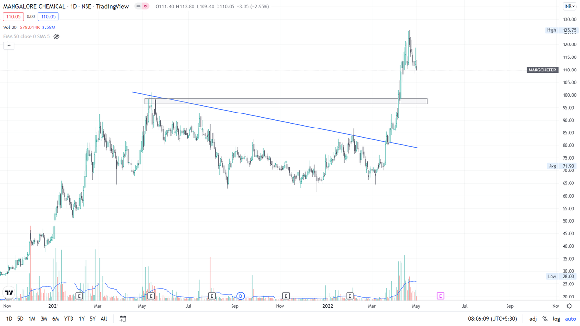Click the Low 28.00 price label
This screenshot has height=326, width=580.
coord(561,276)
